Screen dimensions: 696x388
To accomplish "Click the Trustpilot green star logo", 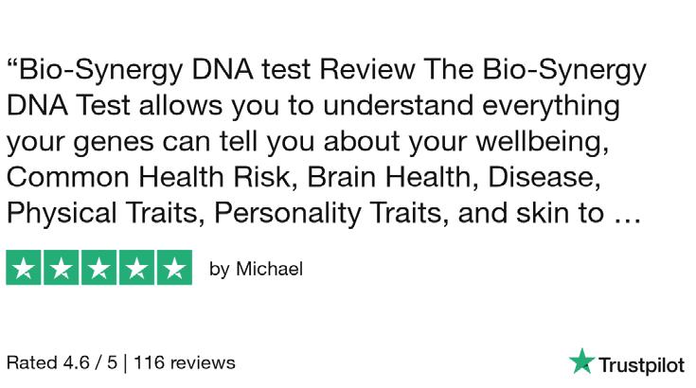I will coord(580,362).
